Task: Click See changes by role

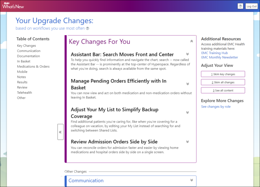Action: coord(216,107)
